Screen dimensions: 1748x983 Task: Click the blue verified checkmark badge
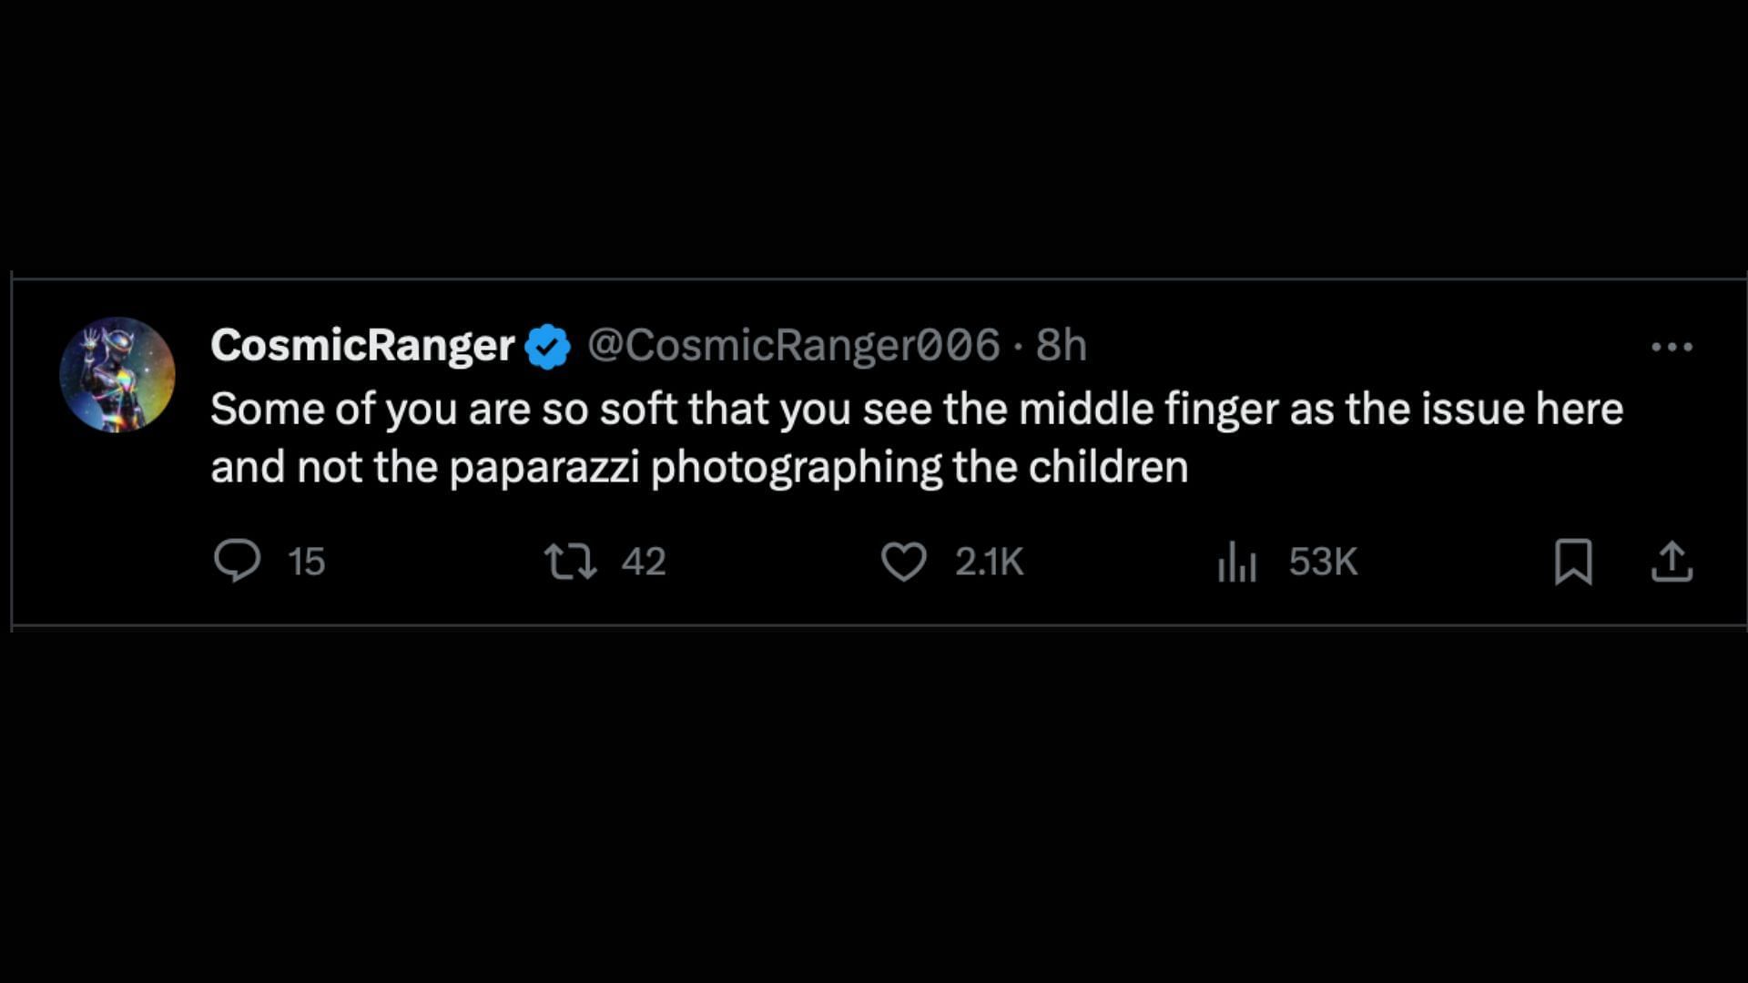coord(547,347)
